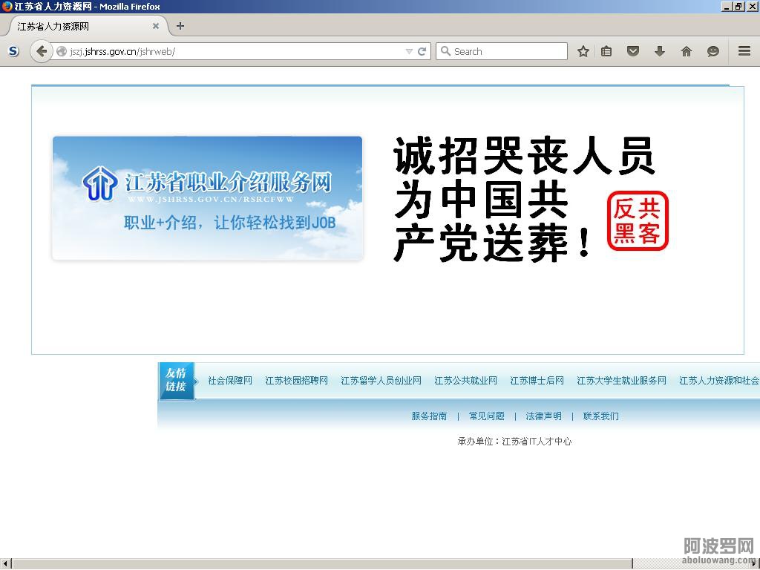Open the Hello smiley chat icon
The image size is (760, 570).
pos(713,51)
